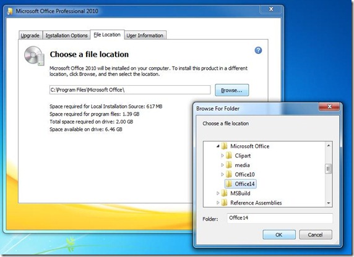The width and height of the screenshot is (354, 257).
Task: Click Cancel in Browse For Folder
Action: 316,235
